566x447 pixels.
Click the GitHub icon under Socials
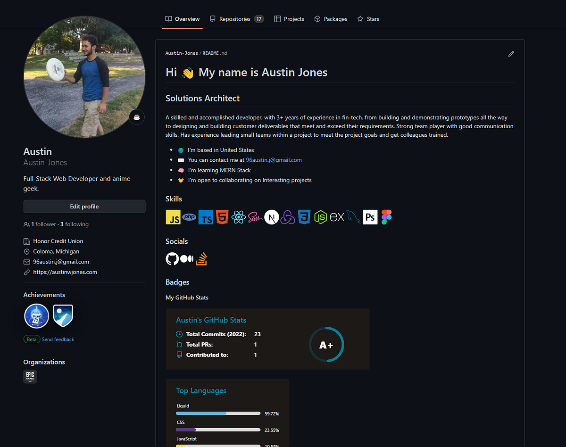coord(172,258)
